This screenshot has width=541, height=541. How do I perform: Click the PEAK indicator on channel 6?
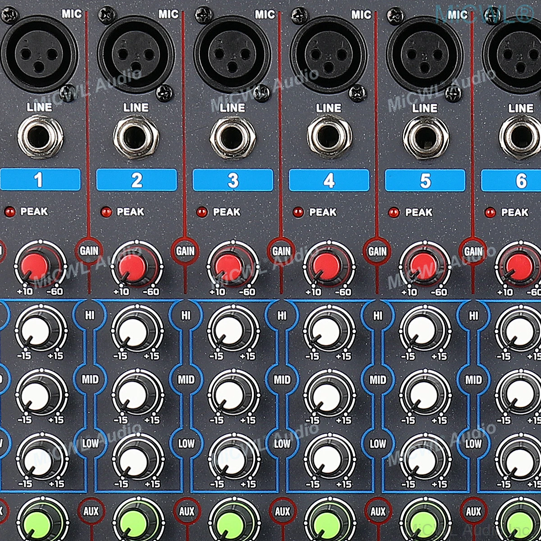490,210
